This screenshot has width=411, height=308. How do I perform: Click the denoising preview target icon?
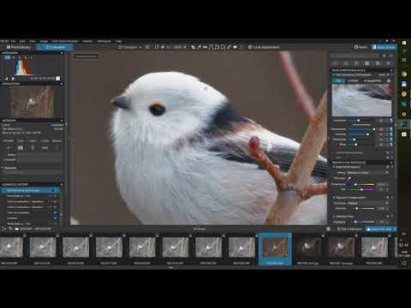[389, 81]
